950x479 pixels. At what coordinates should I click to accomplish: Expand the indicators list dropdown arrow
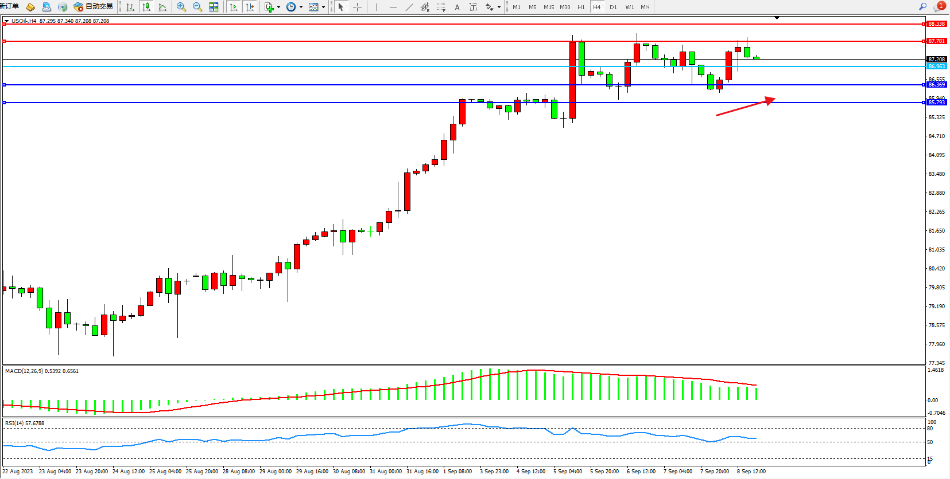coord(278,7)
